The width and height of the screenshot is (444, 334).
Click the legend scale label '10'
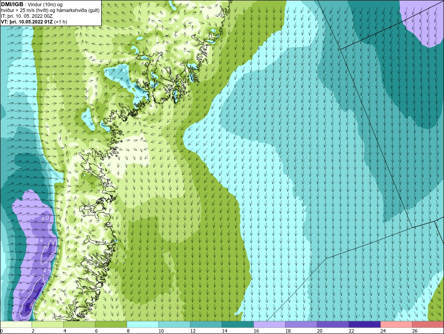click(161, 331)
